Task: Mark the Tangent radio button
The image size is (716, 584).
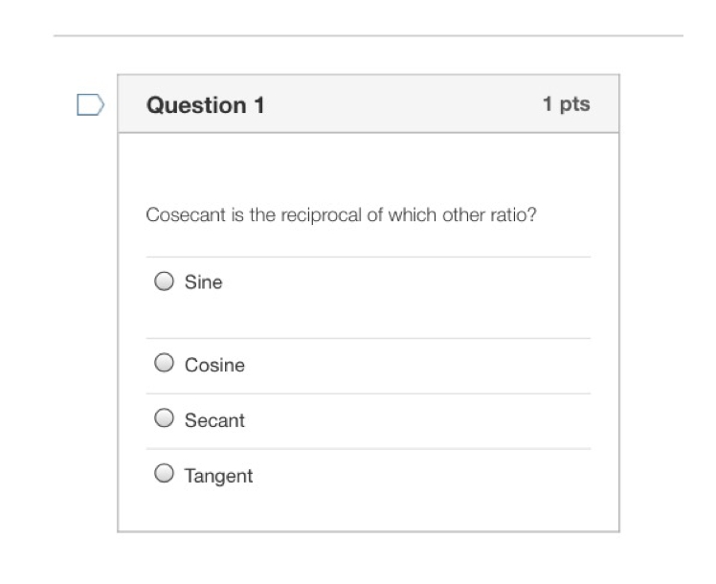Action: 164,474
